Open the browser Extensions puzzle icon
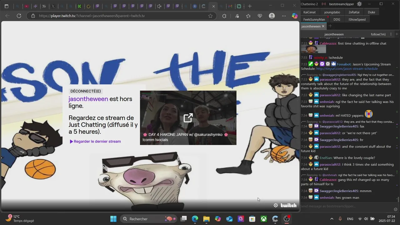This screenshot has width=400, height=225. tap(224, 16)
